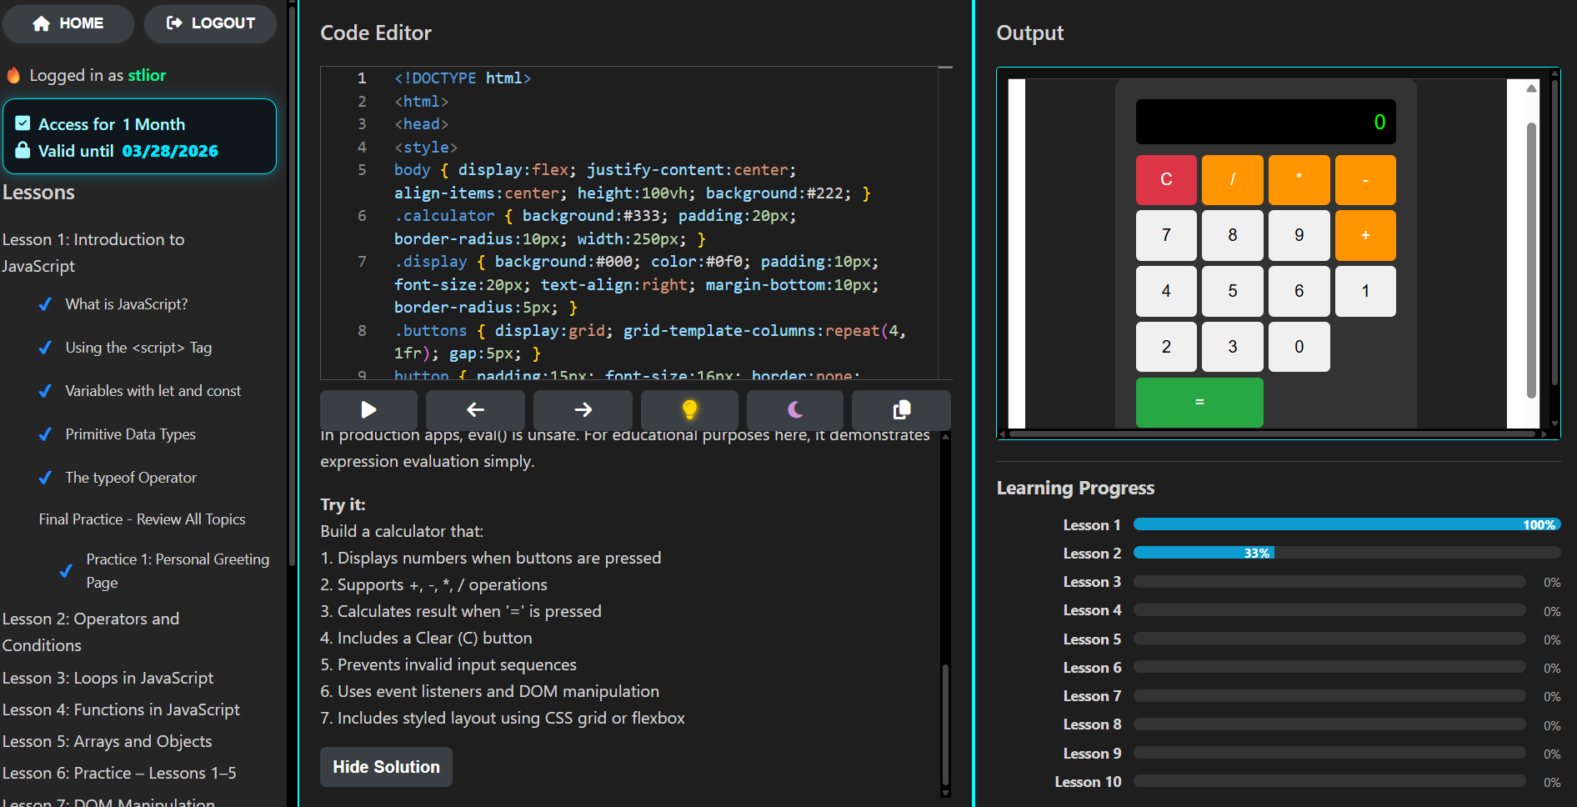Run the code with the play icon
The width and height of the screenshot is (1577, 807).
coord(368,410)
